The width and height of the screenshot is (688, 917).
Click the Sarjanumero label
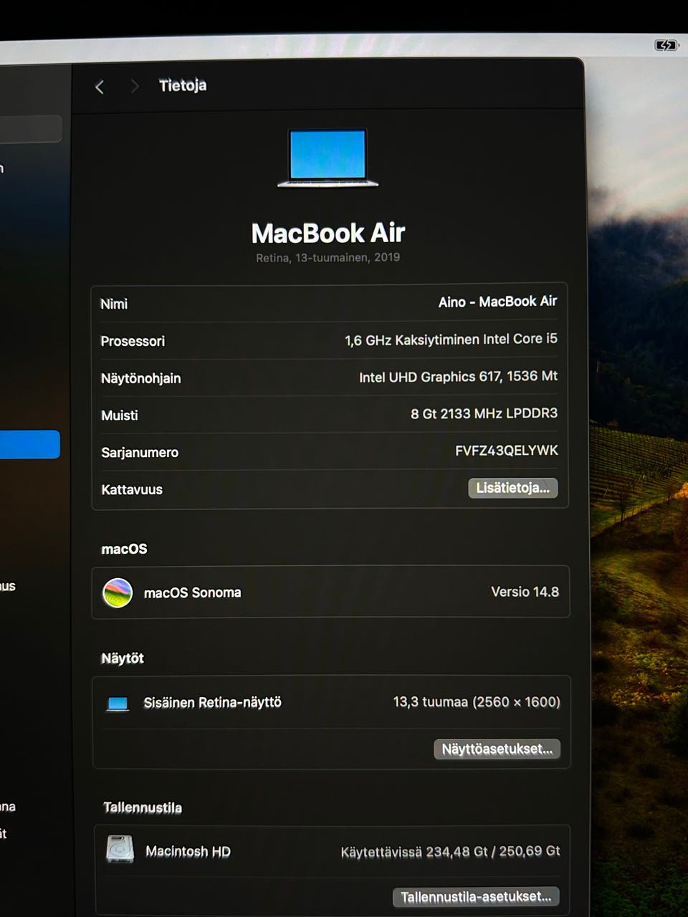pos(140,453)
